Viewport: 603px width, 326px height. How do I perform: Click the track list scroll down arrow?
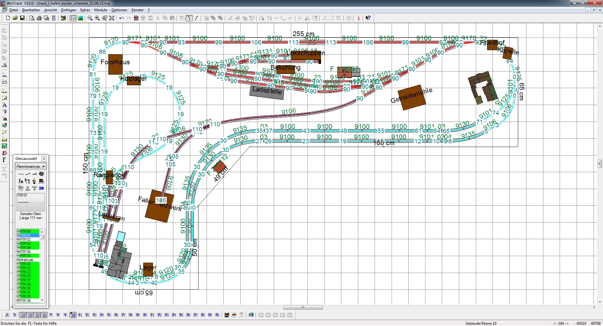[42, 300]
